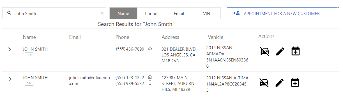Click into the customer search field
Screen dimensions: 343x102
click(x=54, y=13)
